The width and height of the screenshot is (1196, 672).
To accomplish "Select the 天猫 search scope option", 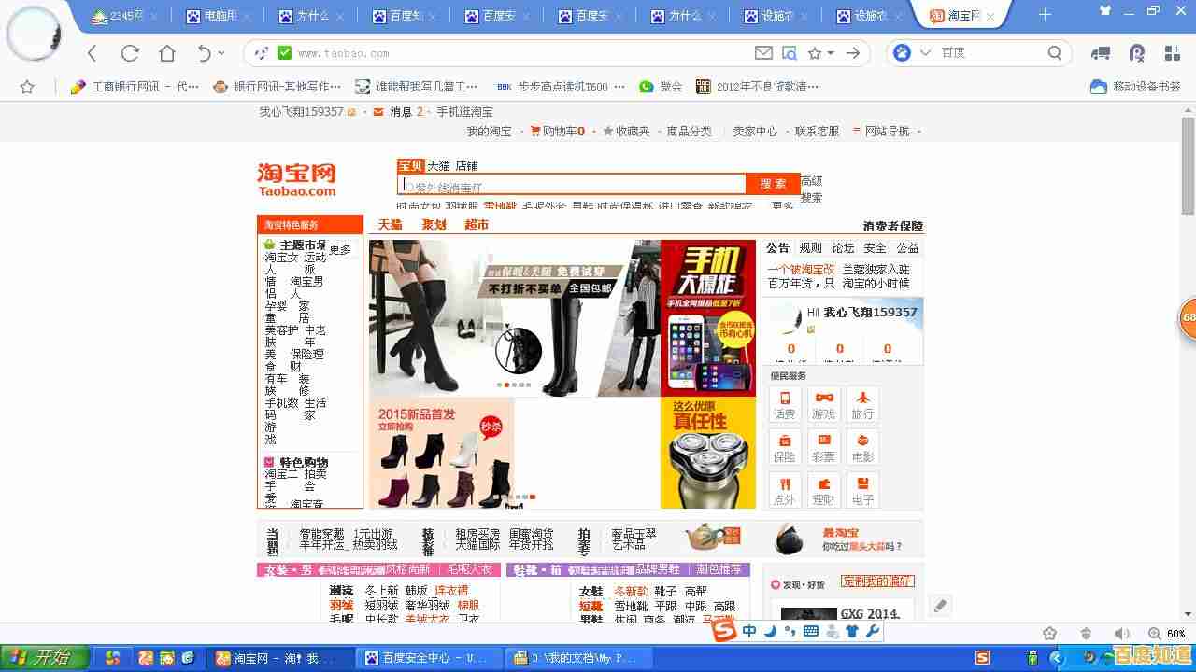I will [x=437, y=165].
